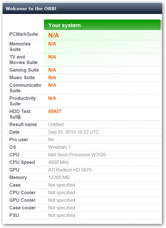
Task: Click the Memory row label
Action: [18, 177]
